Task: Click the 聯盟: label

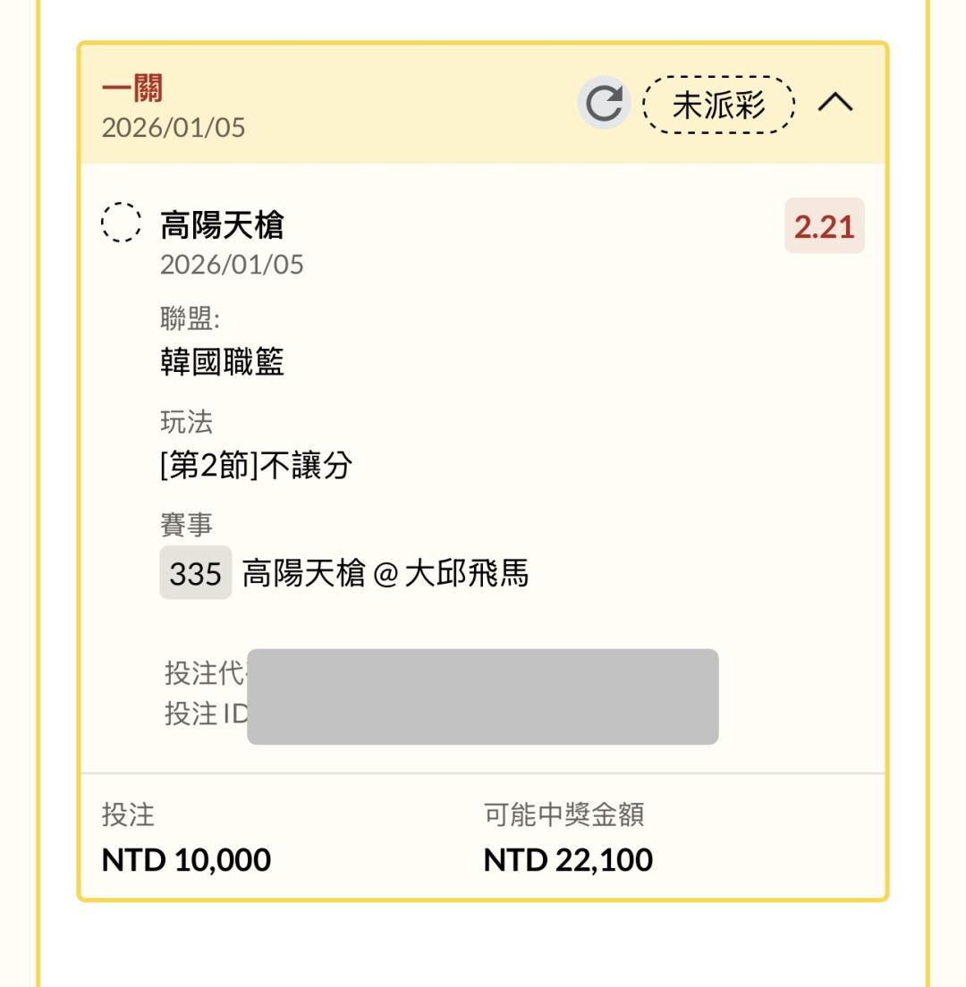Action: (x=190, y=321)
